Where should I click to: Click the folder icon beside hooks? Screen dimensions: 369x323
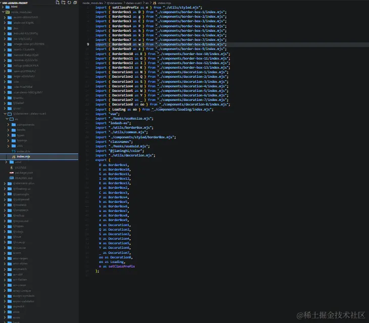pos(14,130)
